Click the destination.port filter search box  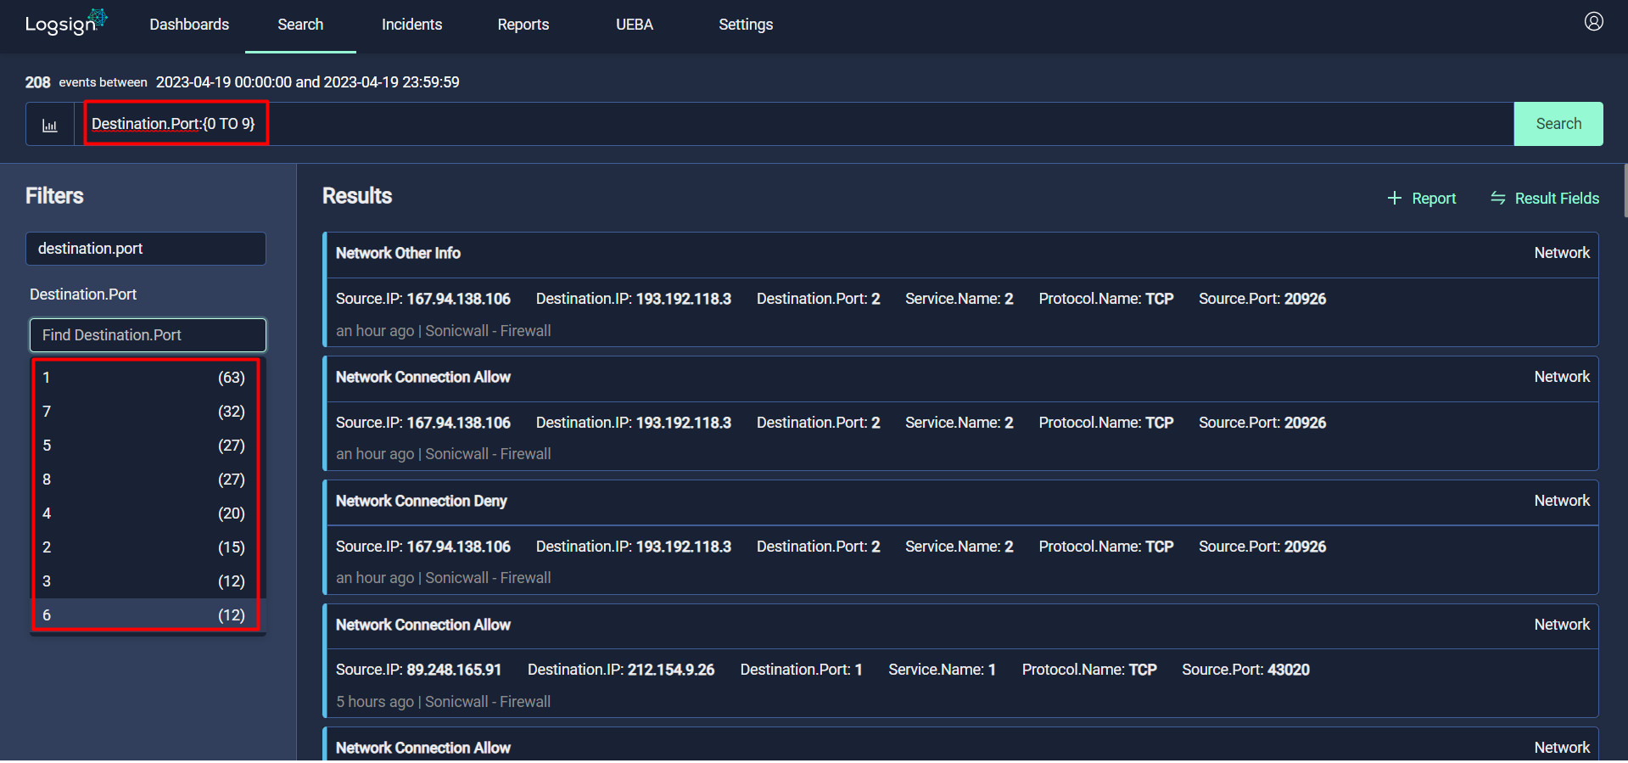[146, 249]
